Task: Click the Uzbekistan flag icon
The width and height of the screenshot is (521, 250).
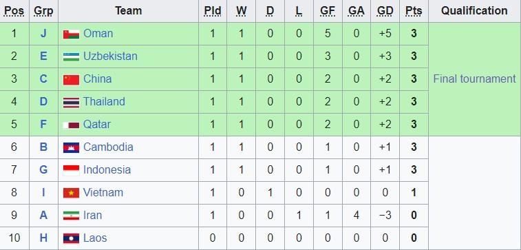Action: point(71,57)
